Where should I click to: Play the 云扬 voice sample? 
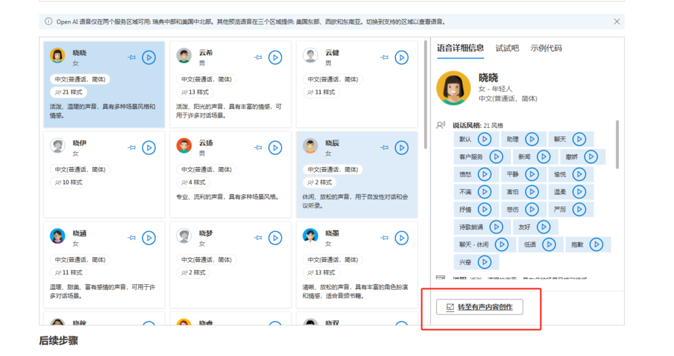pos(275,147)
